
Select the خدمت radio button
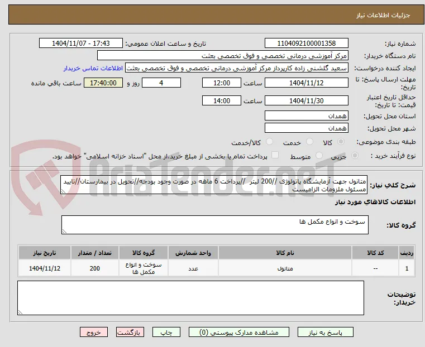(309, 142)
